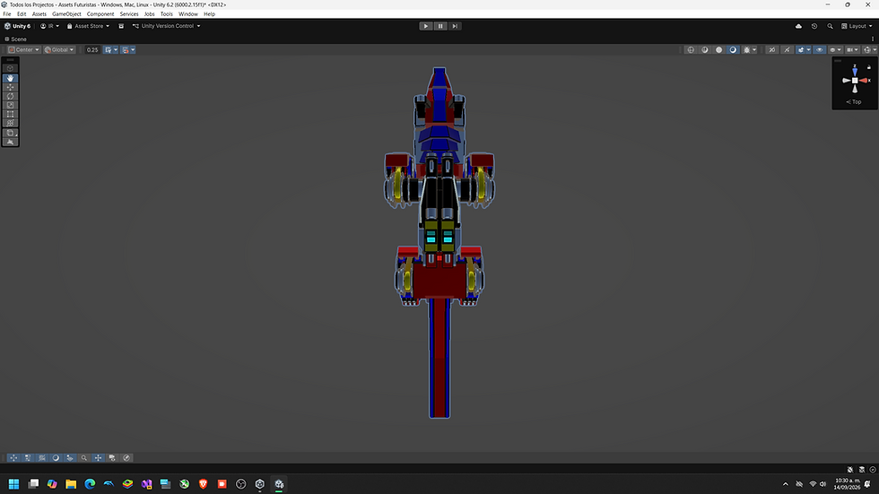Open the Window menu
This screenshot has width=879, height=494.
(187, 14)
